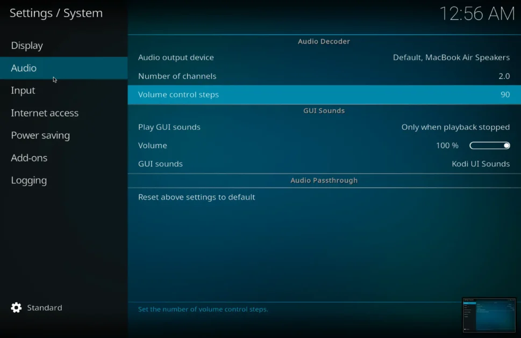Viewport: 521px width, 338px height.
Task: Open the Add-ons settings category
Action: coord(29,158)
